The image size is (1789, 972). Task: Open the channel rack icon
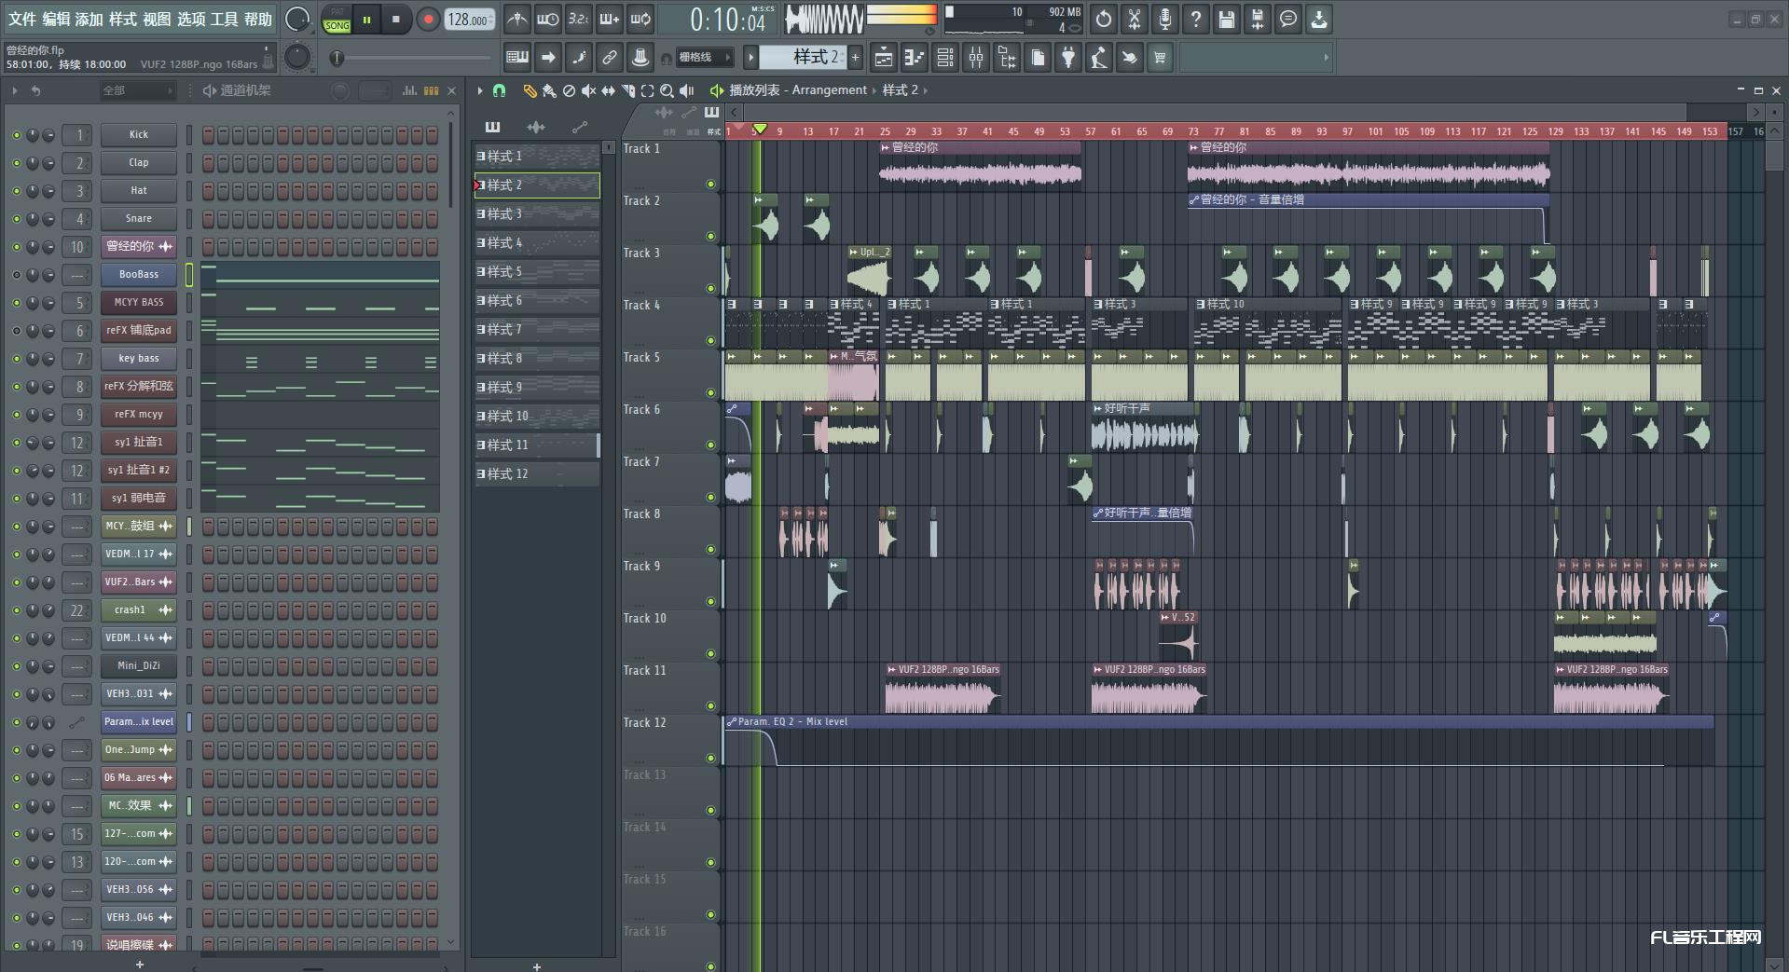tap(944, 58)
